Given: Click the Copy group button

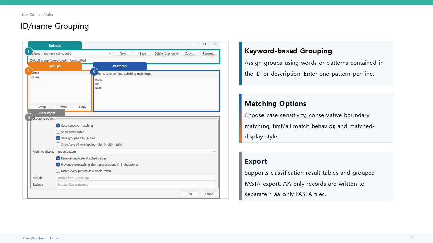Looking at the screenshot, I should (x=83, y=107).
